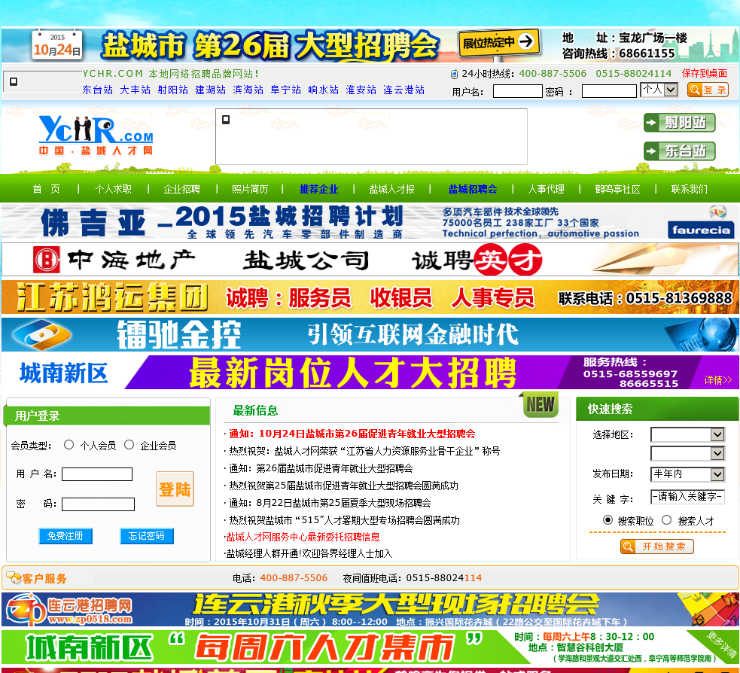The width and height of the screenshot is (740, 673).
Task: Go to 首页 in navigation bar
Action: (46, 189)
